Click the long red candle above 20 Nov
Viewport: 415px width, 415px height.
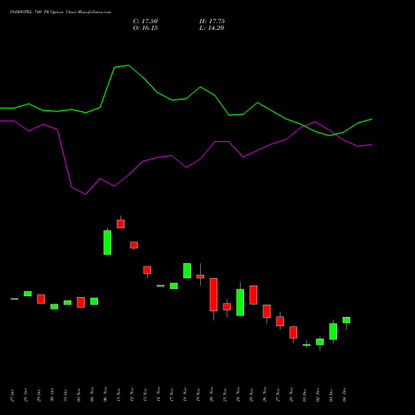point(213,295)
